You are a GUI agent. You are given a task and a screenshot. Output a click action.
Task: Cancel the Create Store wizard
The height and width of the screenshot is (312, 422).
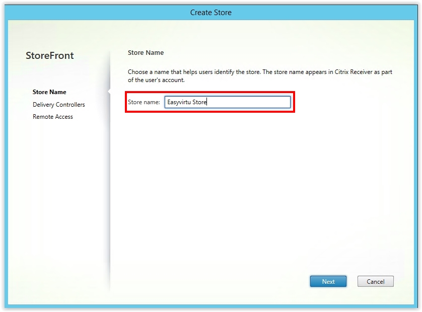(x=376, y=281)
